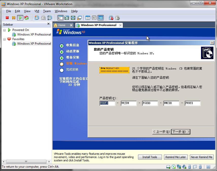Enter full screen mode from toolbar
Viewport: 217px width, 171px height.
(67, 18)
